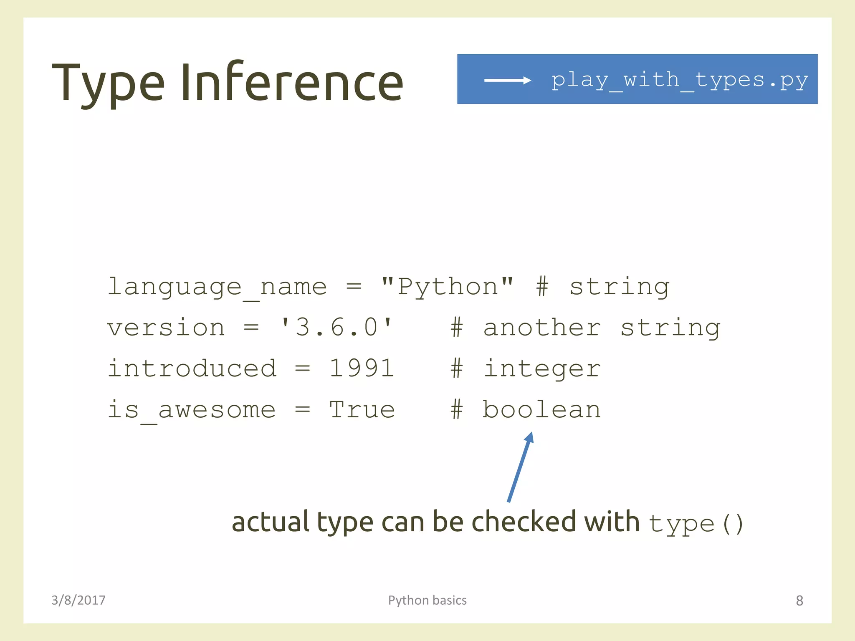Select the 1991 integer value

click(362, 368)
